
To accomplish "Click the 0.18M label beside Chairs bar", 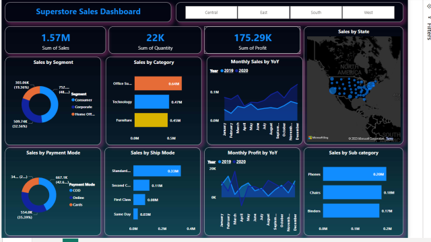I will (389, 193).
